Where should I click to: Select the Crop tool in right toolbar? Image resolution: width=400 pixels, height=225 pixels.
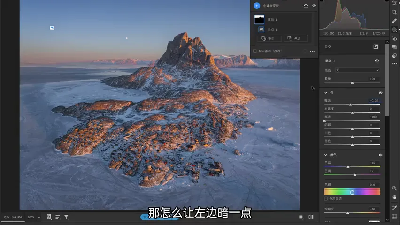pyautogui.click(x=394, y=12)
